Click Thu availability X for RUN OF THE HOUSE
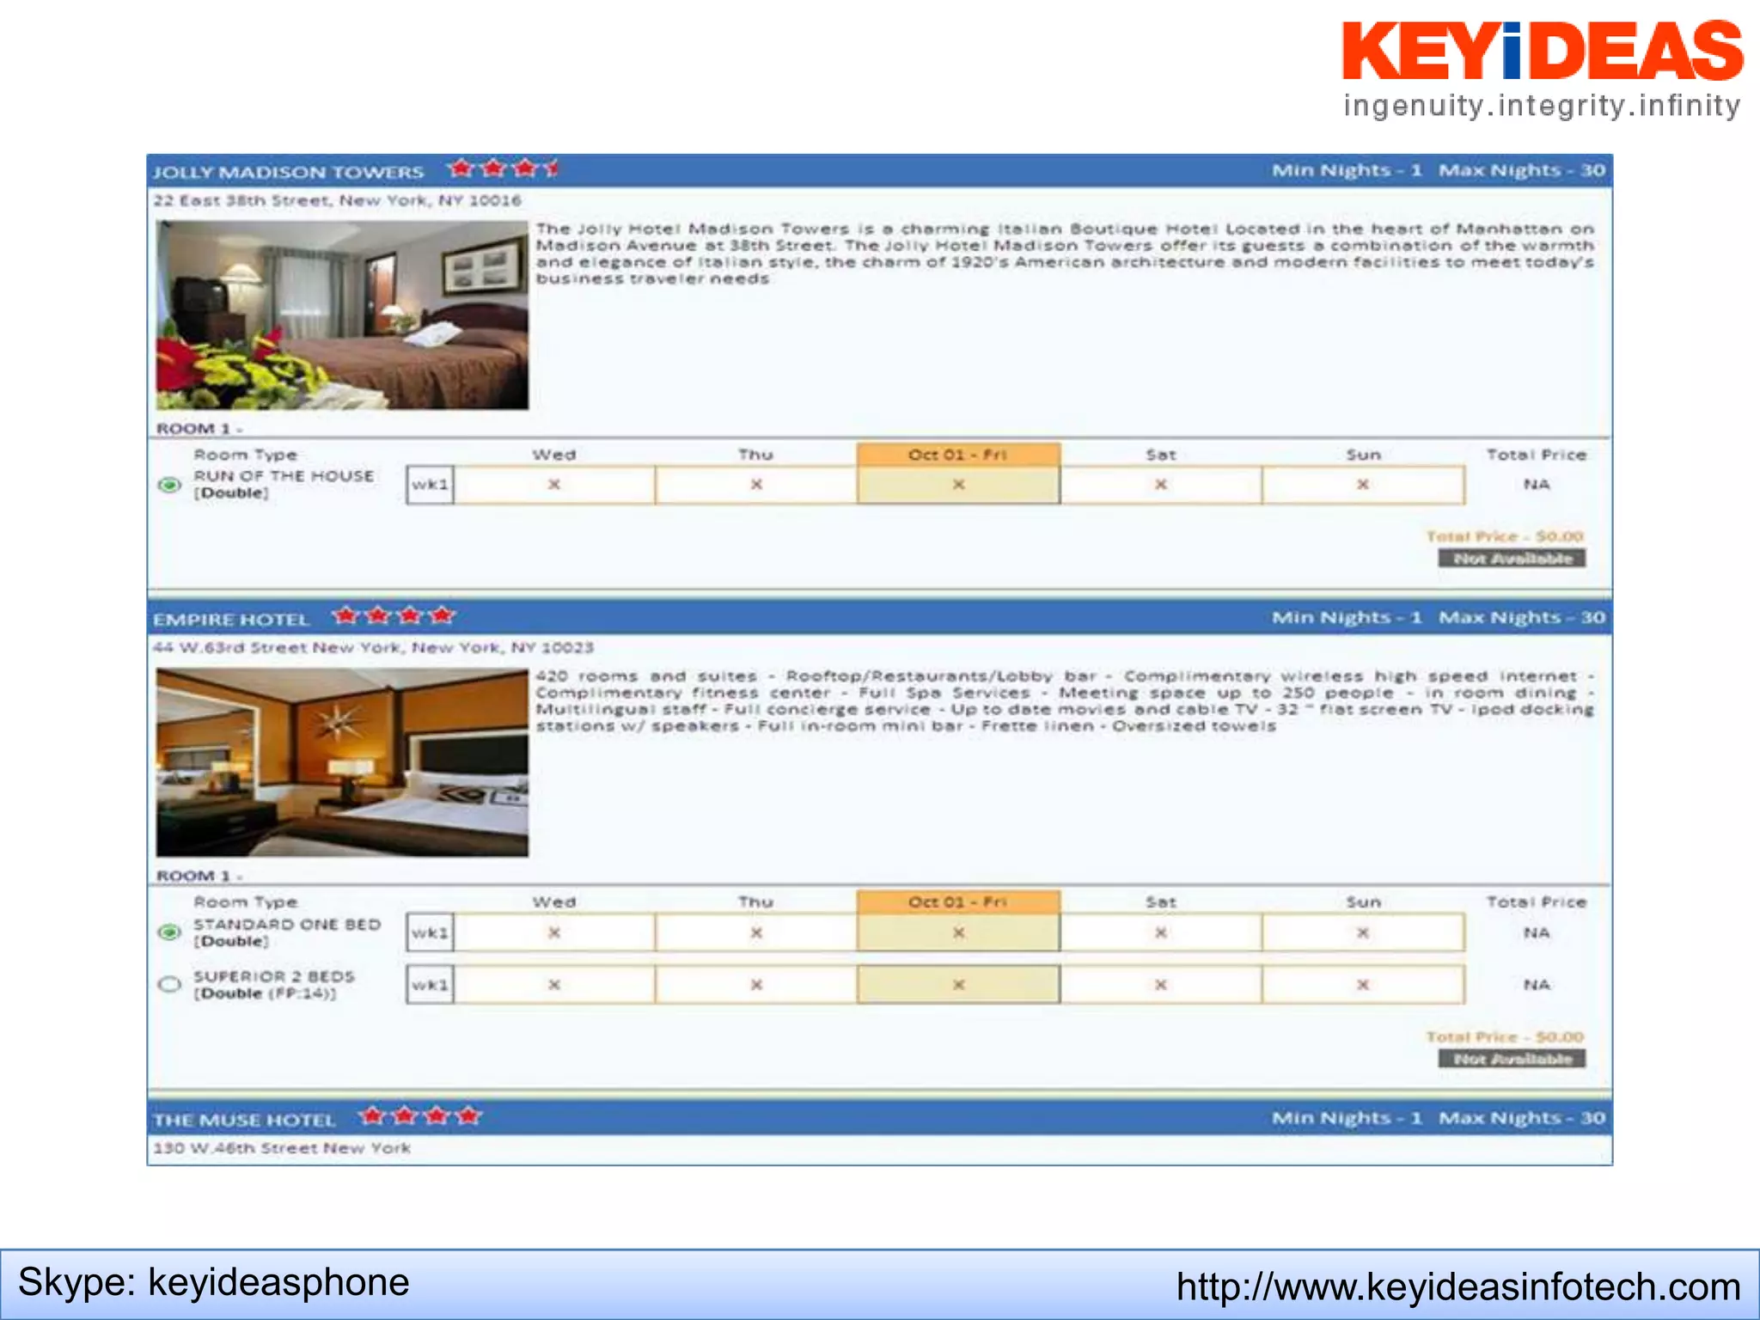 click(x=756, y=485)
